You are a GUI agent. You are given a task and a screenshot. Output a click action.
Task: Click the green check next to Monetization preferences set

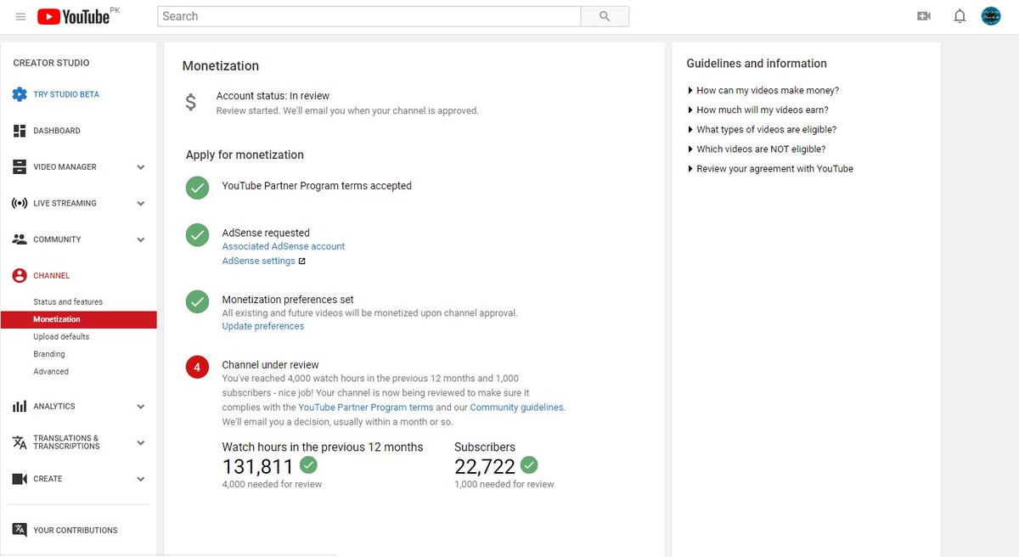[x=198, y=301]
